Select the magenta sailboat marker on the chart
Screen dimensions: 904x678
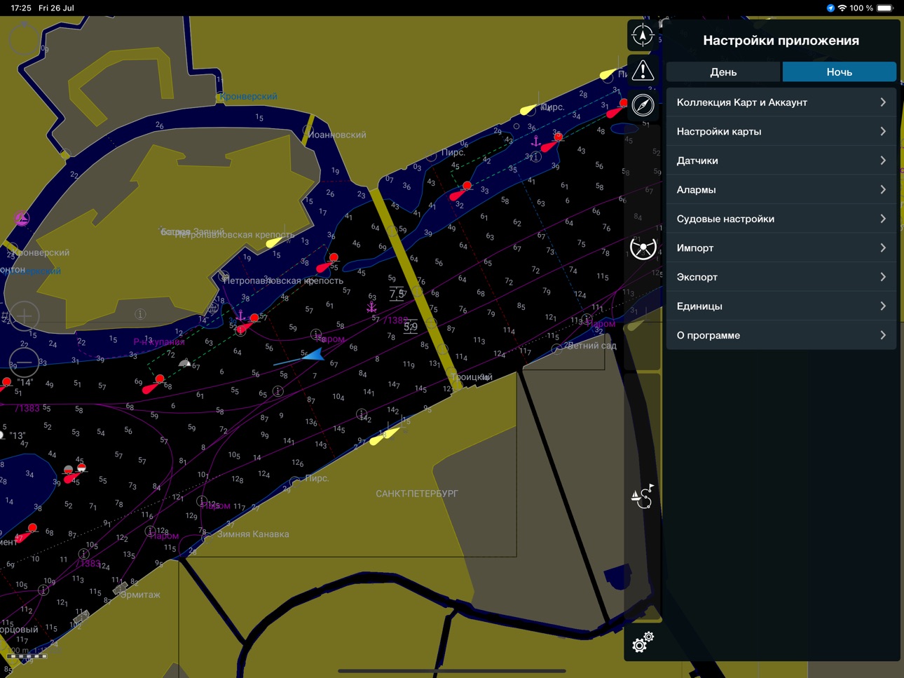click(x=22, y=219)
